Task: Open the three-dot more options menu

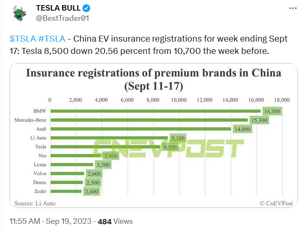Action: click(x=292, y=8)
